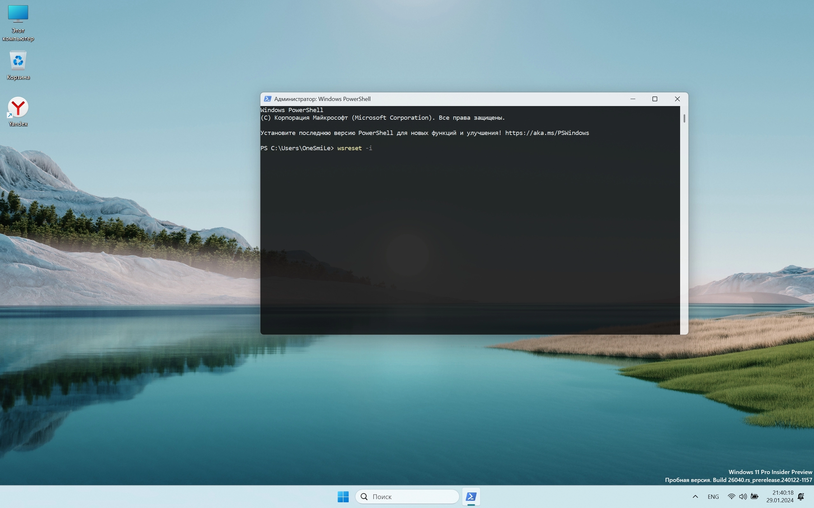814x508 pixels.
Task: Open the Windows Start button
Action: [x=343, y=496]
